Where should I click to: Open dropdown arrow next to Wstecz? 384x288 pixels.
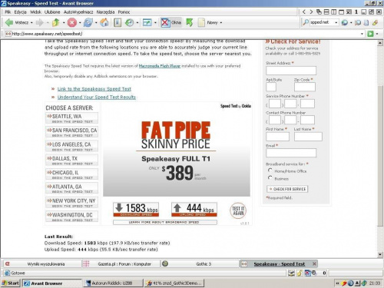(31, 22)
